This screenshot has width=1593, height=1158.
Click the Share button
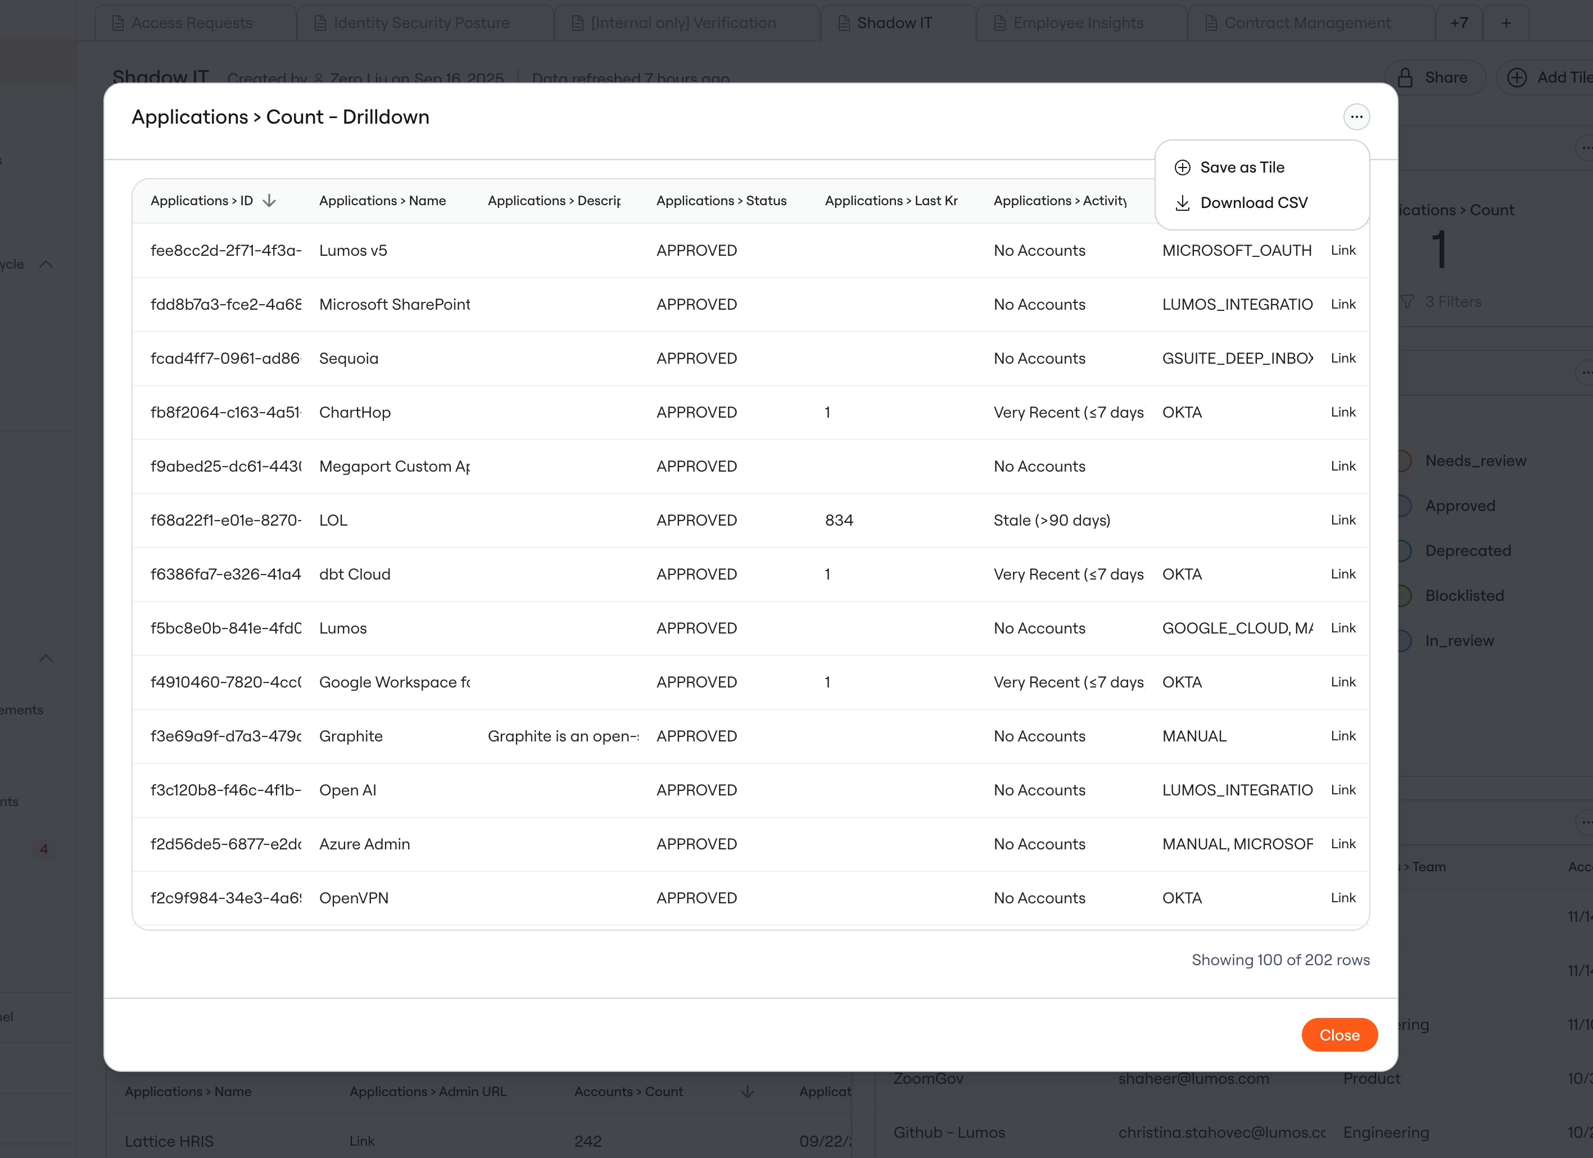1434,77
